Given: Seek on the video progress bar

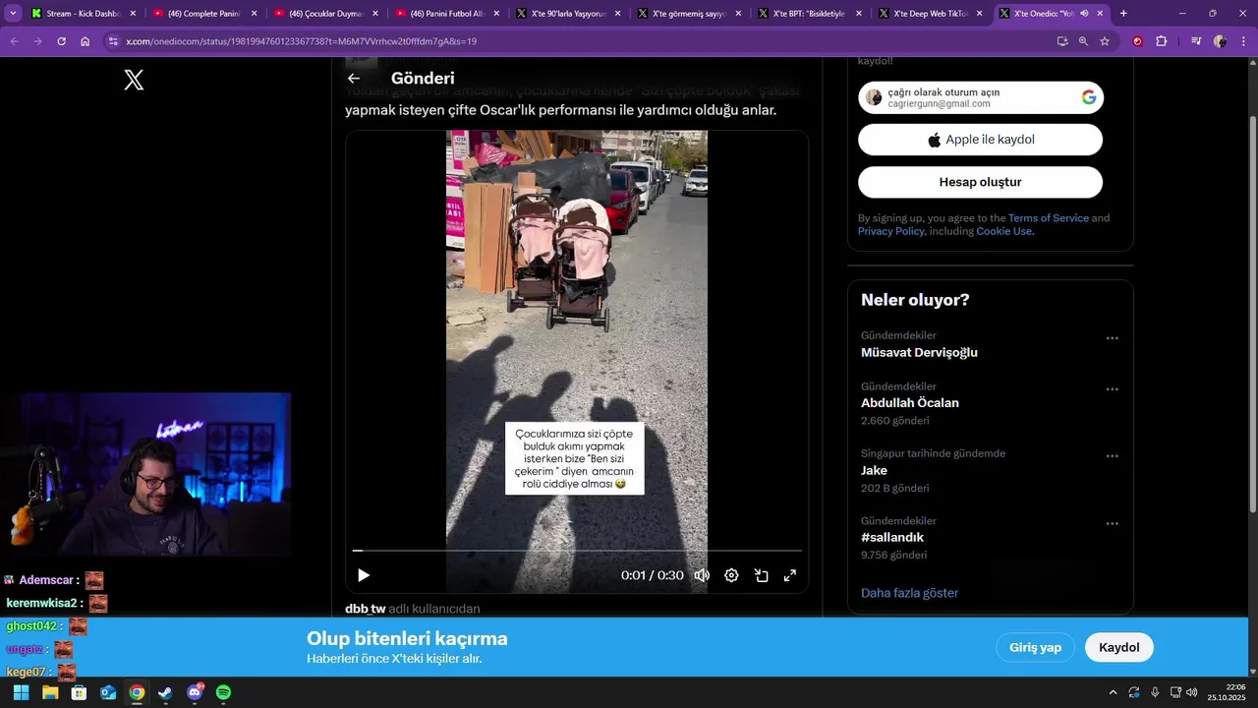Looking at the screenshot, I should tap(577, 551).
